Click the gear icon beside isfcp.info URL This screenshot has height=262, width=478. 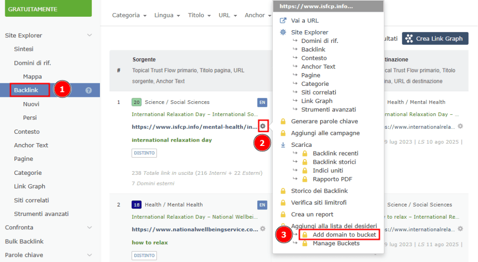263,126
